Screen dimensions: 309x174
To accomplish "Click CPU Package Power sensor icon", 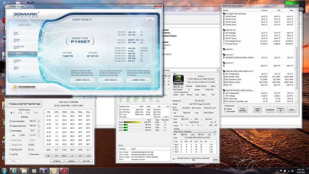I will (224, 41).
